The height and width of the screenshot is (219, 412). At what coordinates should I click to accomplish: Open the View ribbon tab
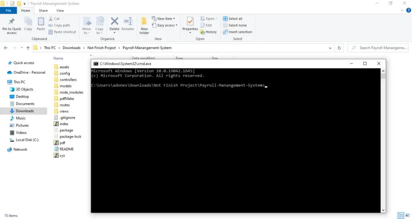click(x=60, y=10)
